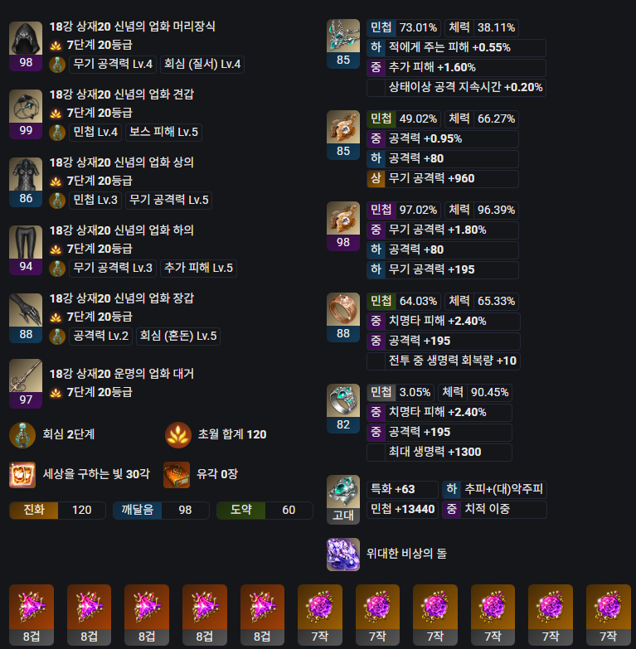The height and width of the screenshot is (649, 636).
Task: Click the 위대한 비상의 돌 ability stone icon
Action: pos(343,555)
